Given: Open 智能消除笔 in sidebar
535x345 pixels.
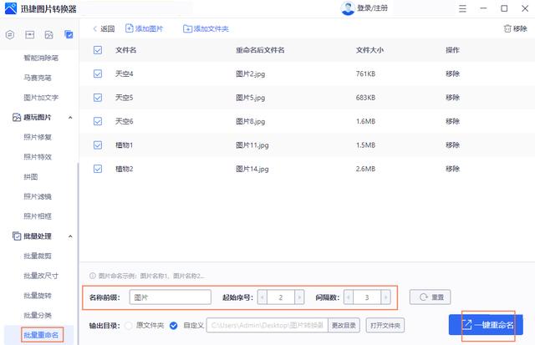Looking at the screenshot, I should (41, 58).
